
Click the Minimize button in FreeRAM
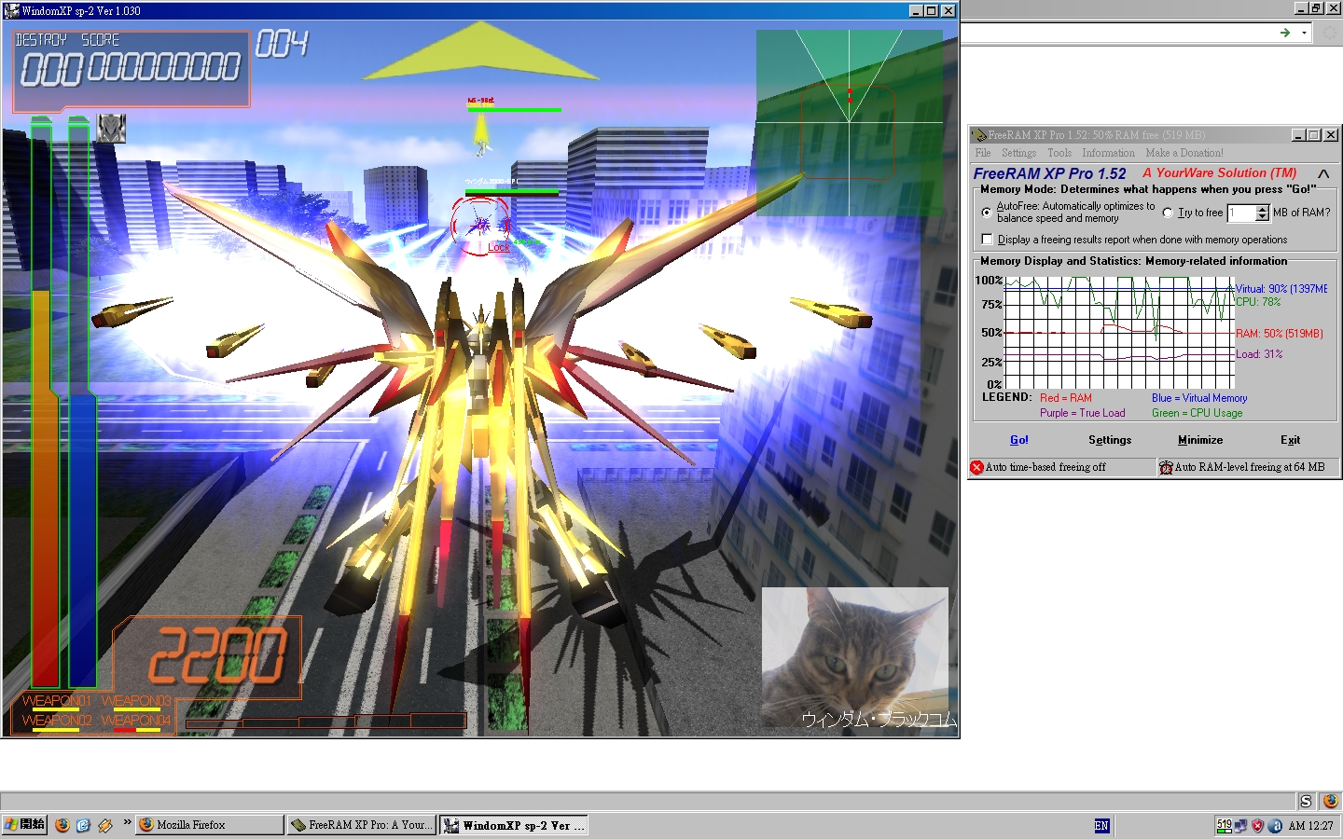tap(1200, 440)
